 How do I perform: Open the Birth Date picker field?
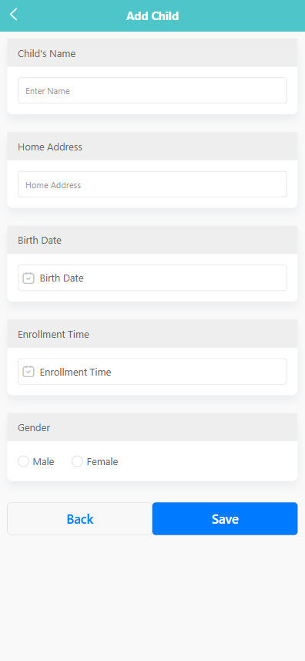[x=152, y=278]
